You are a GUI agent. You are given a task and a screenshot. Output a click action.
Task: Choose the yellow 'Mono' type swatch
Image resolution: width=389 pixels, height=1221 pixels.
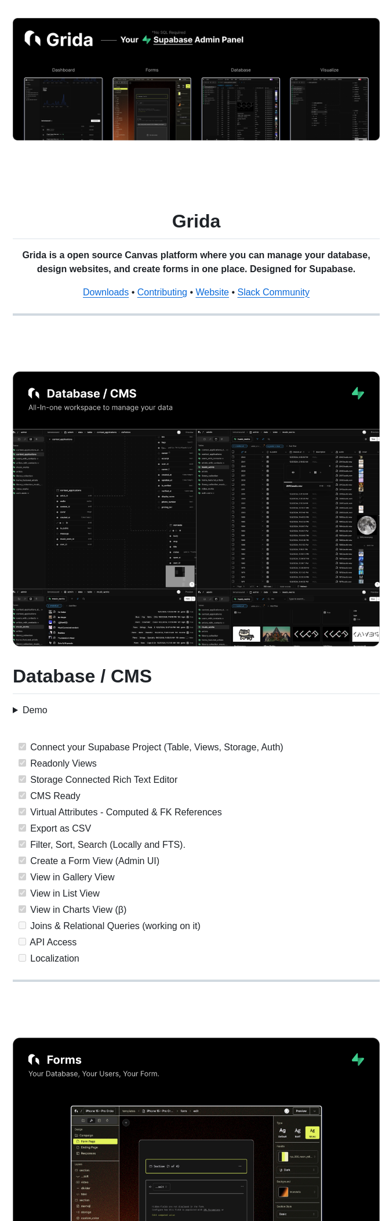pos(312,1132)
